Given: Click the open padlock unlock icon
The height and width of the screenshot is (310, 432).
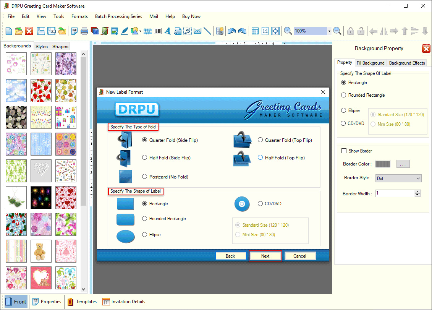Looking at the screenshot, I should click(x=361, y=31).
